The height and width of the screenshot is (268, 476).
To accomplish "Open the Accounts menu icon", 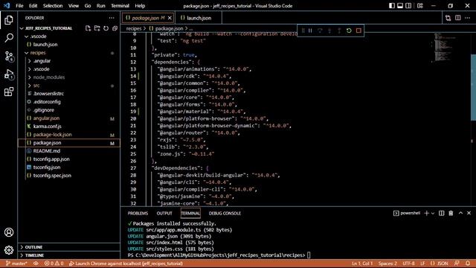I will [x=9, y=232].
